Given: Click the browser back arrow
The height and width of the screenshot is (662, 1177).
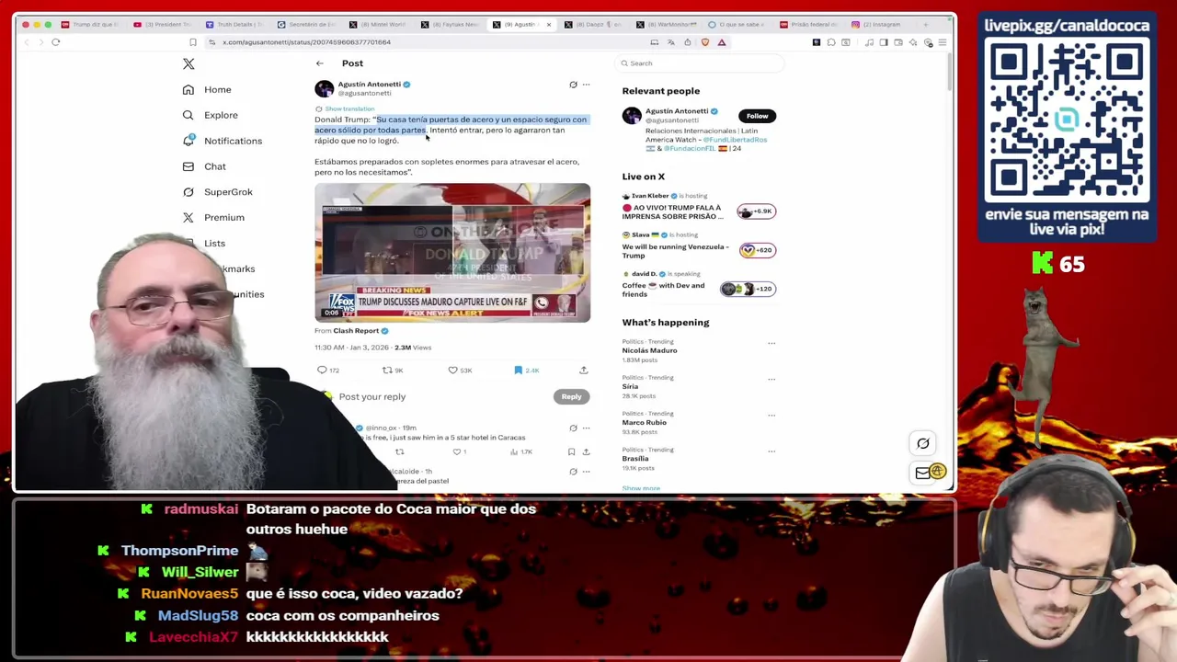Looking at the screenshot, I should pos(26,42).
